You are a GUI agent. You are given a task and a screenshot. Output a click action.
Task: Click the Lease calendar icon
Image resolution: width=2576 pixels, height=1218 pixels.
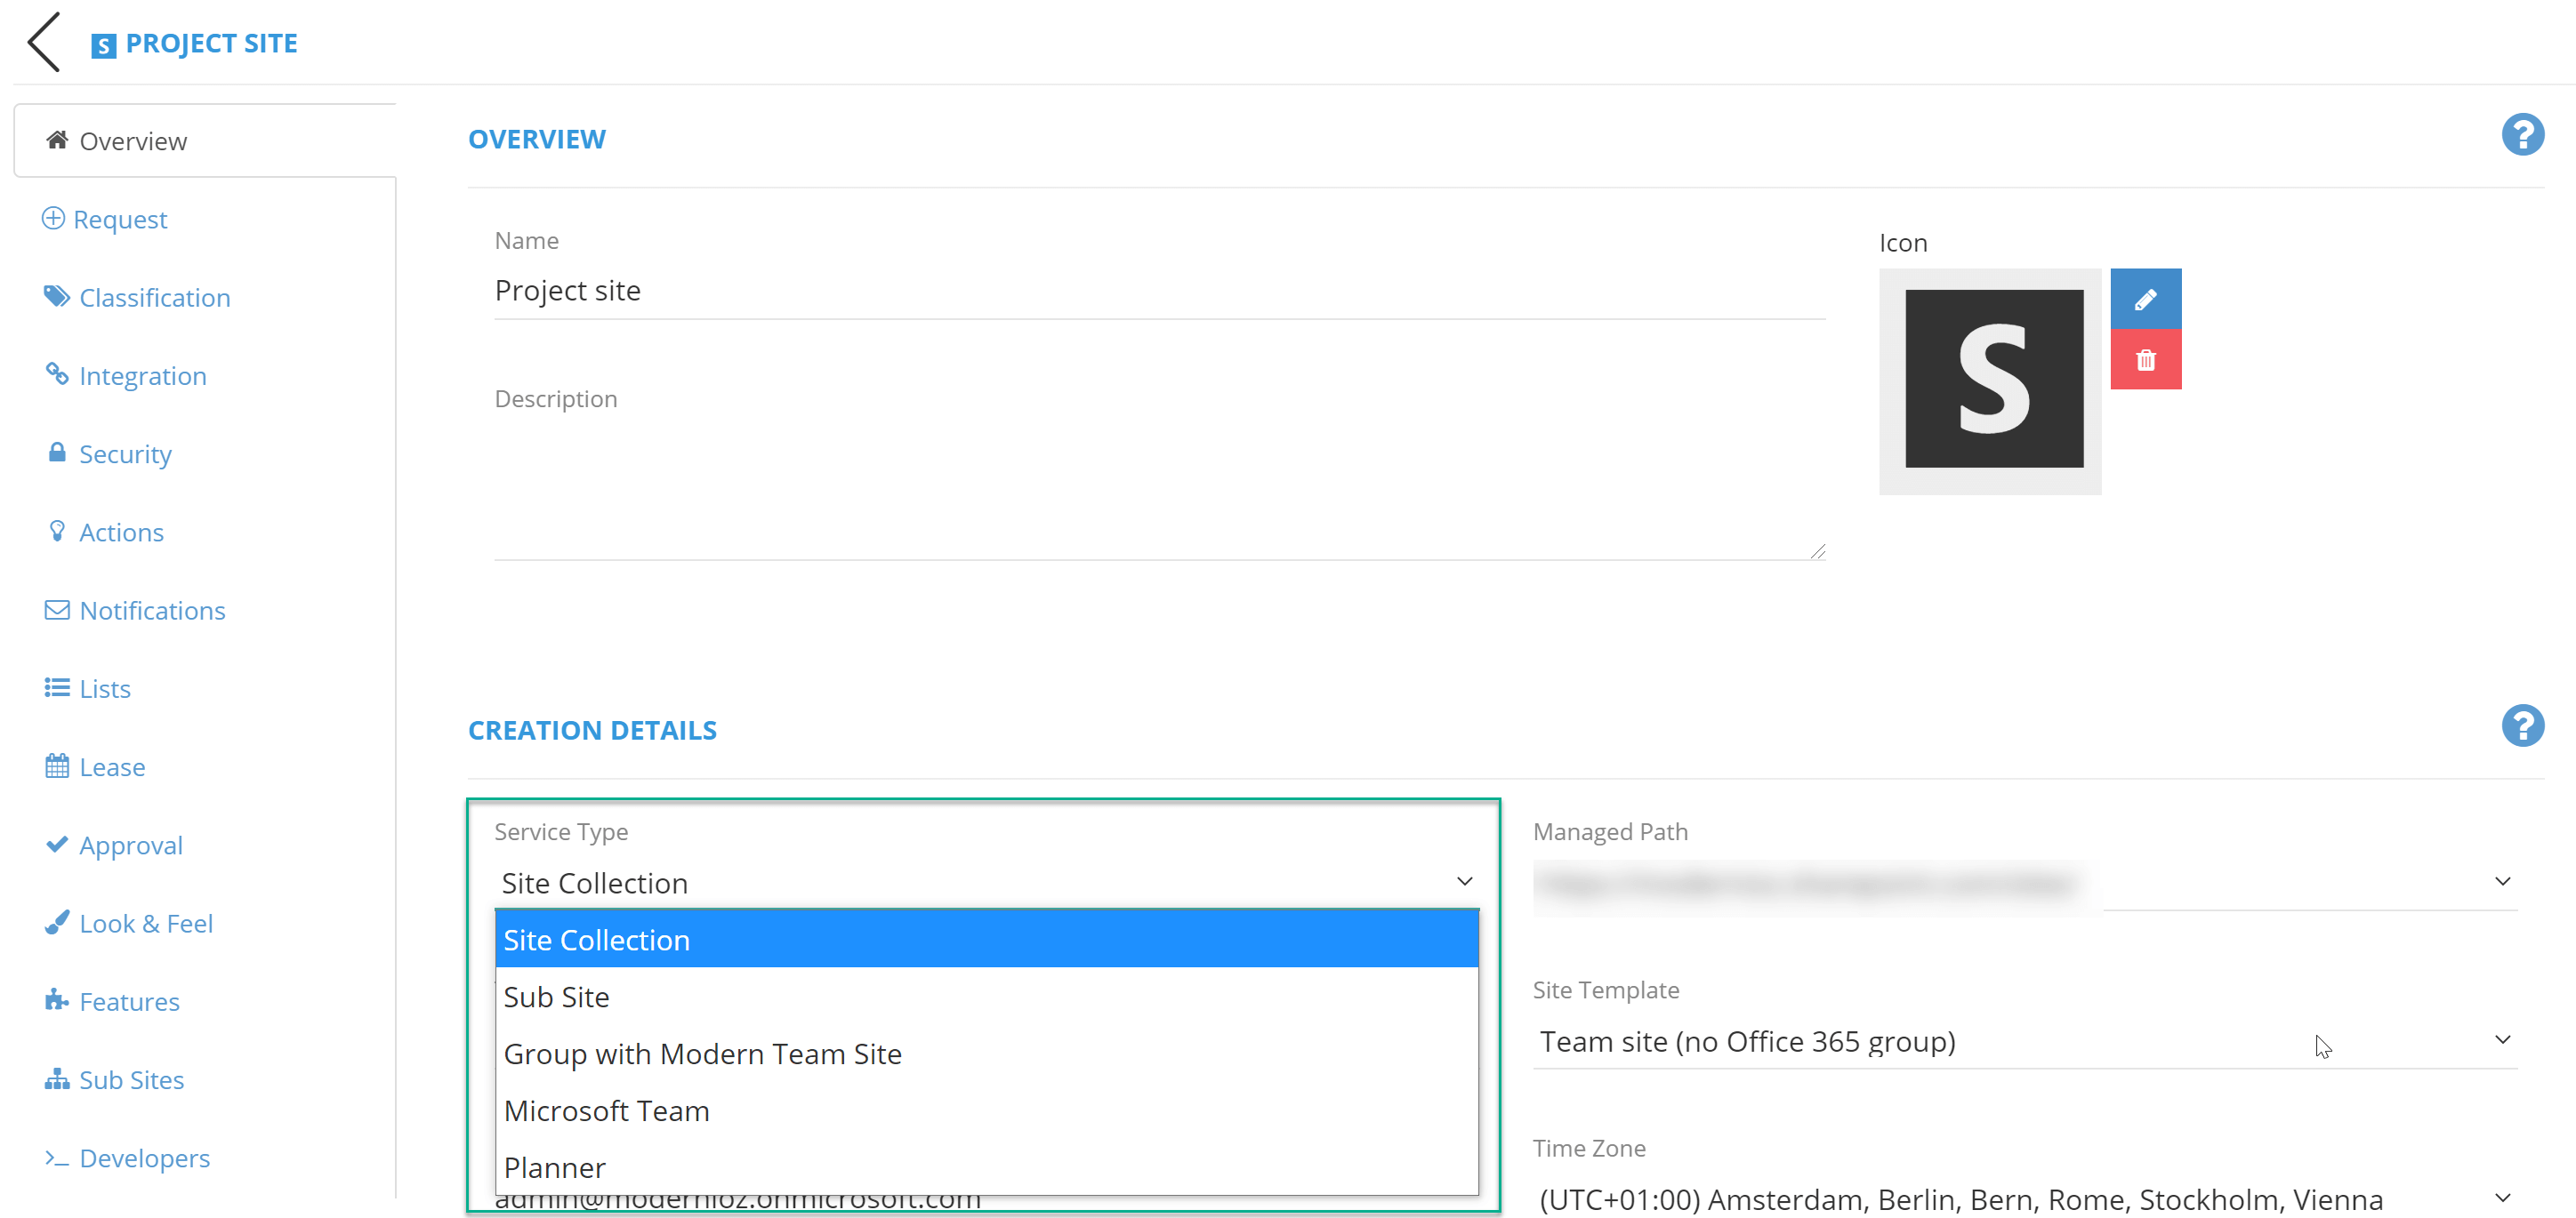[x=57, y=766]
